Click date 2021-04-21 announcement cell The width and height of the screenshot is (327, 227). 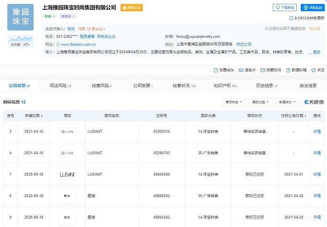[294, 175]
